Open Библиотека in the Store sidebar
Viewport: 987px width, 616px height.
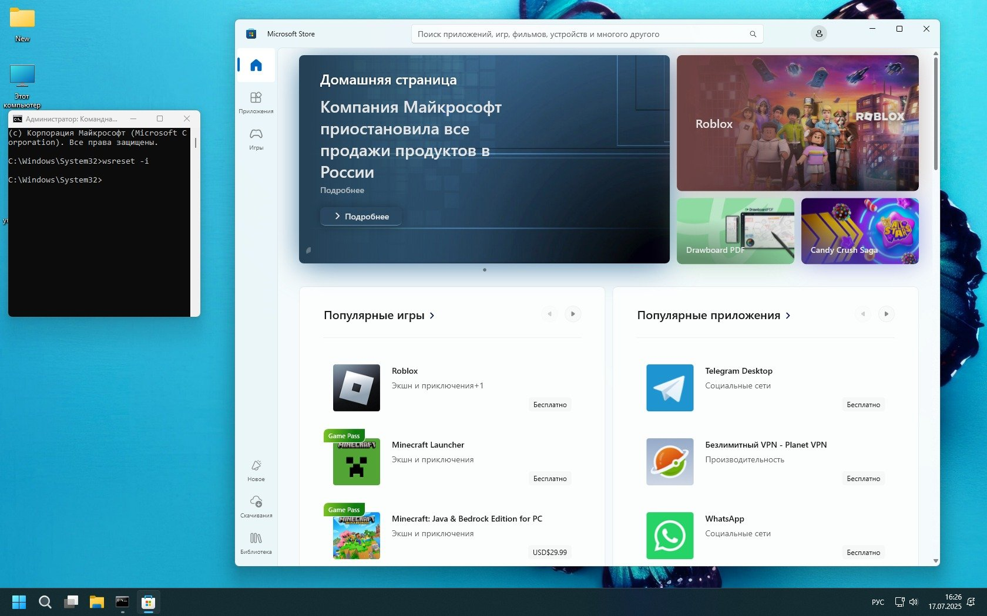click(256, 543)
